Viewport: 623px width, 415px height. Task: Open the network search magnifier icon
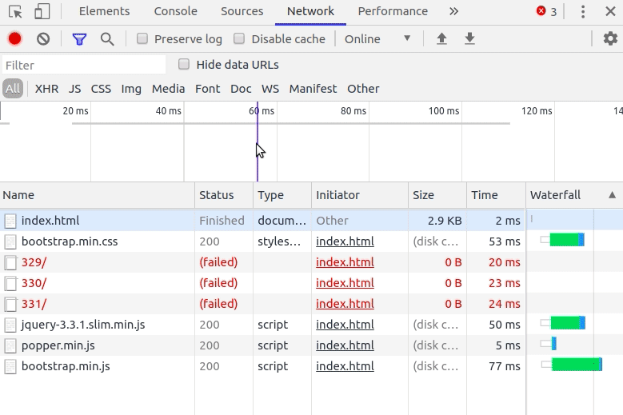107,39
